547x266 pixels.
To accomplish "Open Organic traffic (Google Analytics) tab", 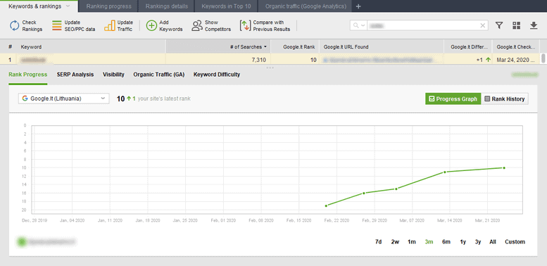I will (306, 6).
